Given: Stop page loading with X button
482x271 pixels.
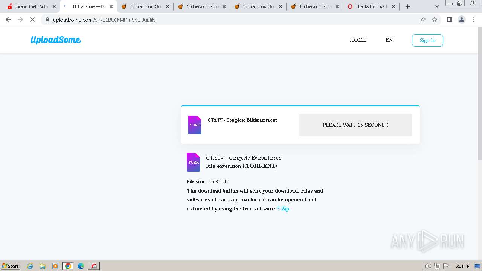Looking at the screenshot, I should tap(32, 20).
